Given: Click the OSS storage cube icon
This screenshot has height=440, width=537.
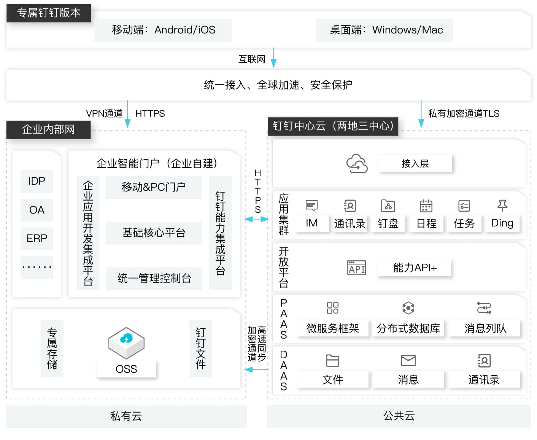Looking at the screenshot, I should click(x=126, y=342).
